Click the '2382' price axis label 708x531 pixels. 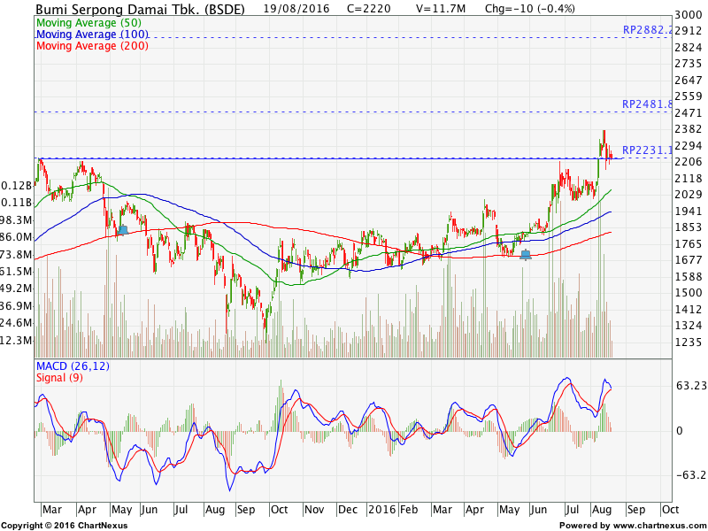point(689,129)
